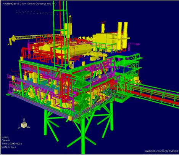Screen dimensions: 179x155
Task: Click the single yellow stack left of generator
Action: click(x=103, y=28)
